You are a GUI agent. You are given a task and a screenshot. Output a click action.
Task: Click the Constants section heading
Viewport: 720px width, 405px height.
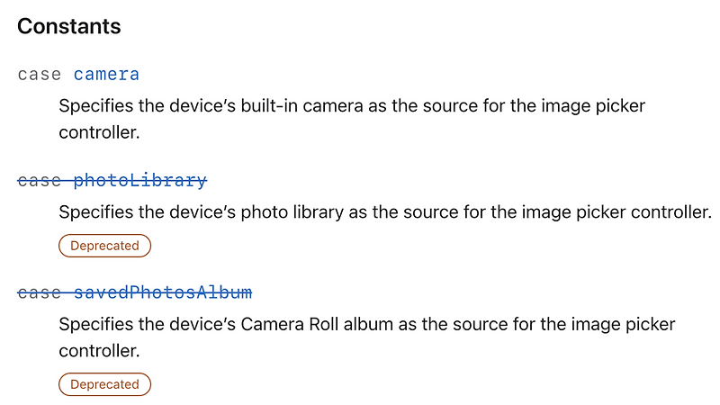(69, 26)
